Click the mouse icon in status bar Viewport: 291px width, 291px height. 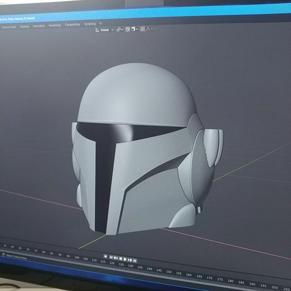[3, 255]
